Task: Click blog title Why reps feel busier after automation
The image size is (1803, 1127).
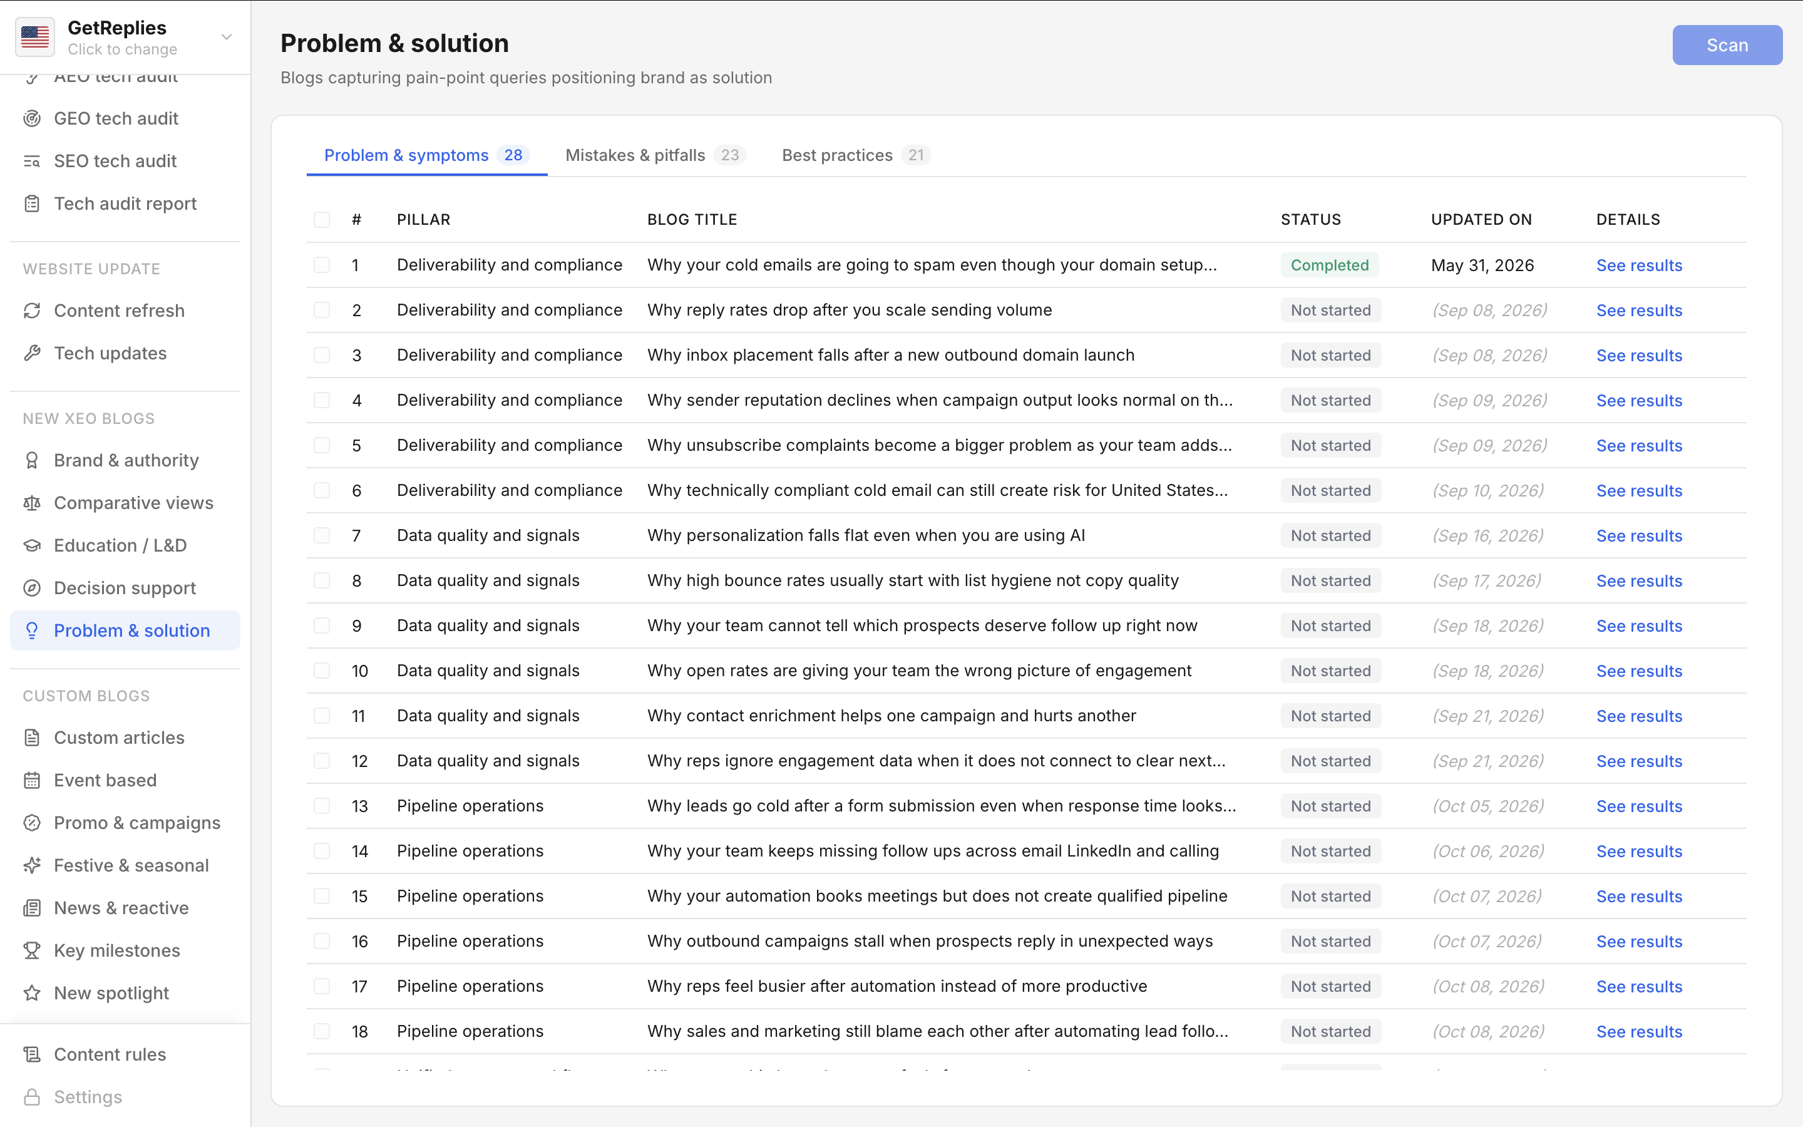Action: (897, 986)
